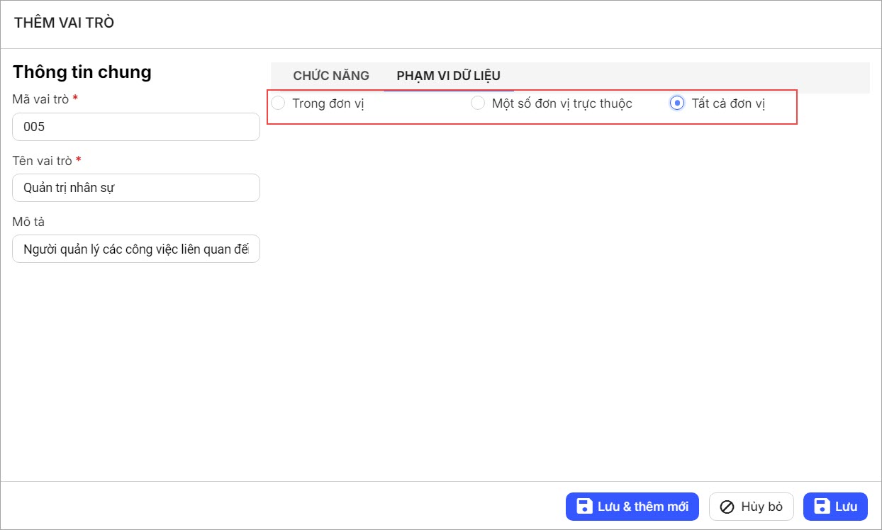This screenshot has width=882, height=530.
Task: Choose 'Một số đơn vị trực thuộc' radio
Action: click(x=479, y=103)
